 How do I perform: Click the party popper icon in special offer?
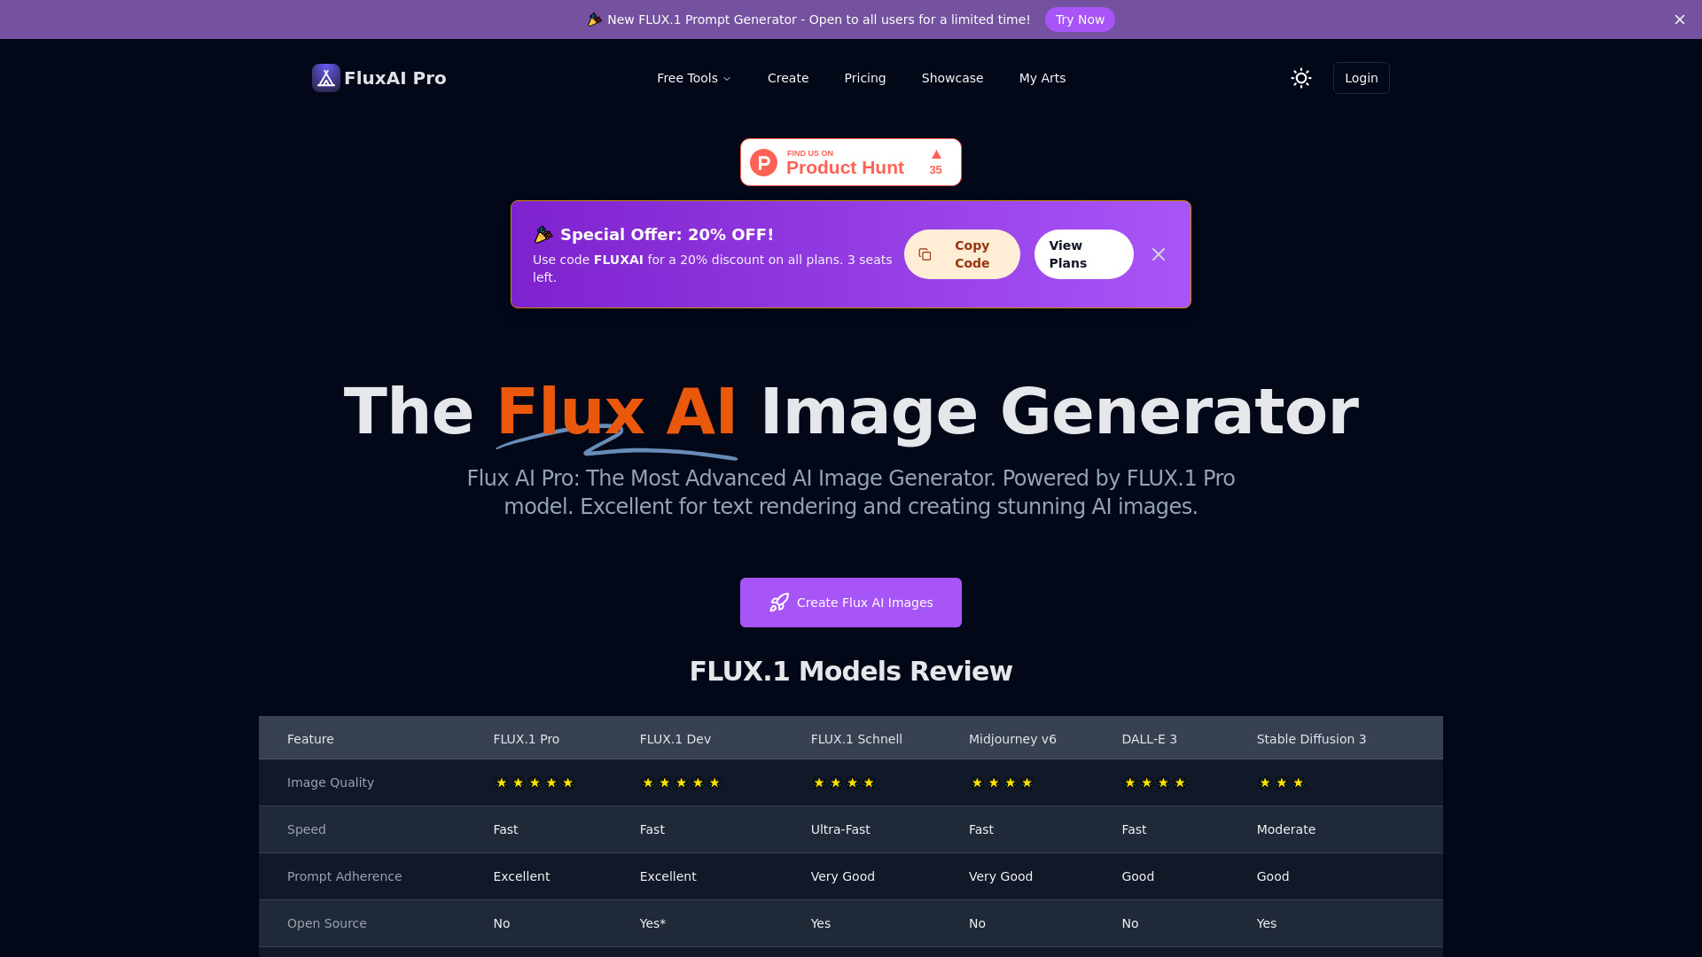point(543,235)
